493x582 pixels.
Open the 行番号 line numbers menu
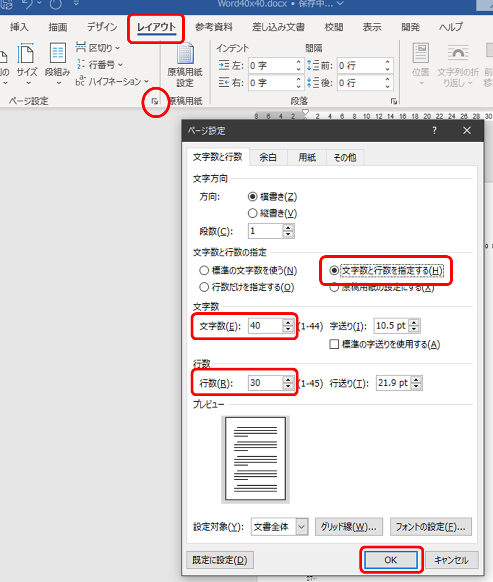click(99, 64)
